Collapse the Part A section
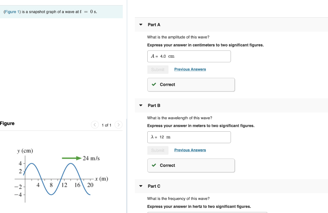The width and height of the screenshot is (328, 213). pyautogui.click(x=141, y=25)
